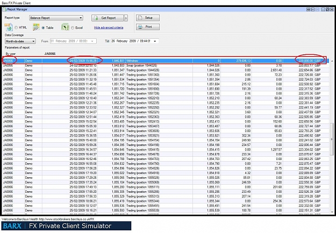The height and width of the screenshot is (233, 336).
Task: Click the balance cell 222,726.88
Action: coord(306,75)
